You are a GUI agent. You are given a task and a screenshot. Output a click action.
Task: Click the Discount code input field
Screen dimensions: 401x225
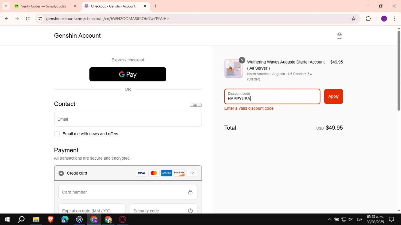point(272,96)
